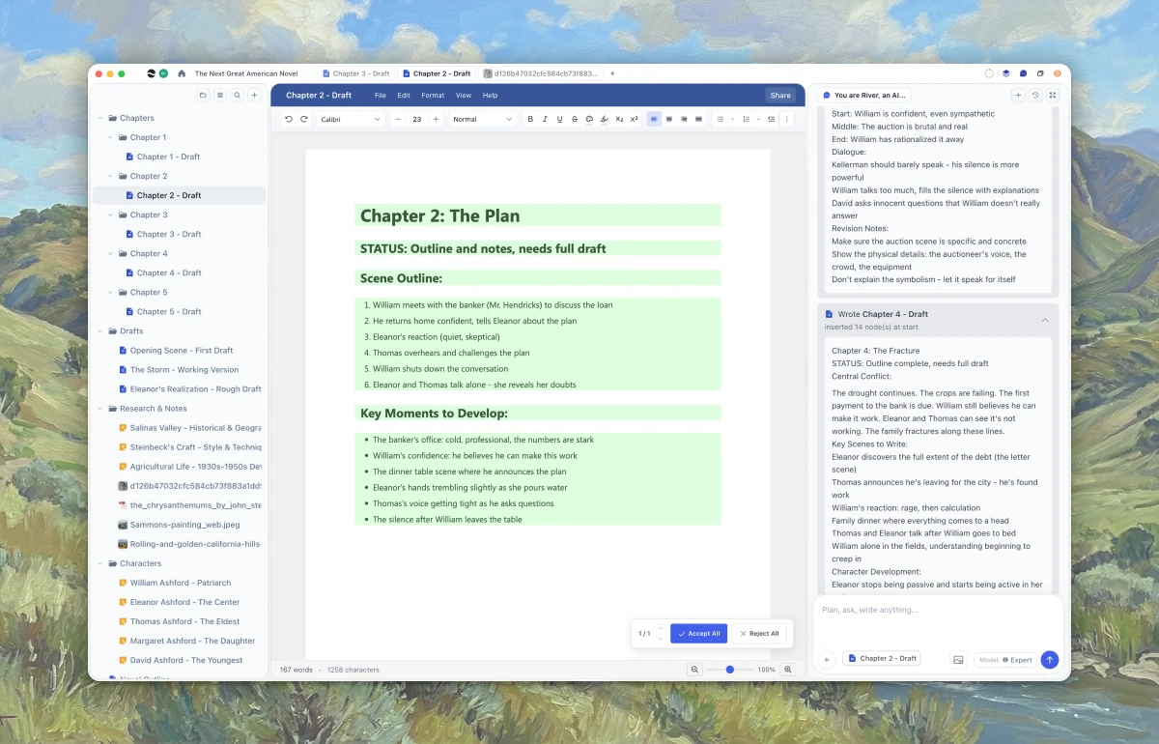Toggle left text alignment

(654, 119)
